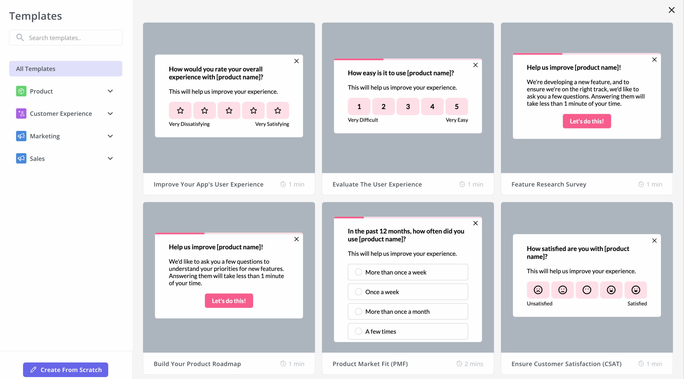Select the 'Once a week' radio option

click(x=359, y=292)
